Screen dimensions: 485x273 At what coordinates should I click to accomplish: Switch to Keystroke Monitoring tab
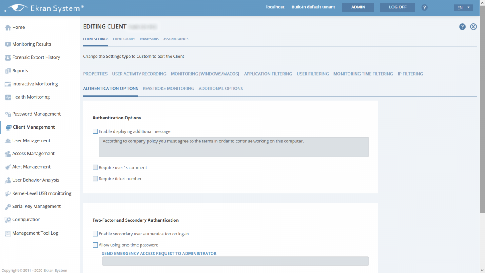[168, 89]
